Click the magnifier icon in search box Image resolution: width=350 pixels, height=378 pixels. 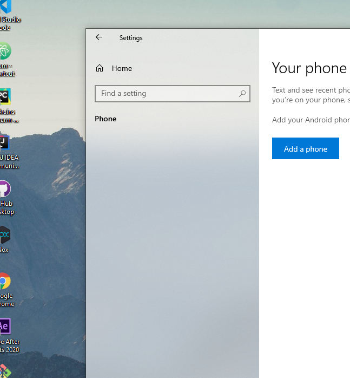click(x=242, y=94)
